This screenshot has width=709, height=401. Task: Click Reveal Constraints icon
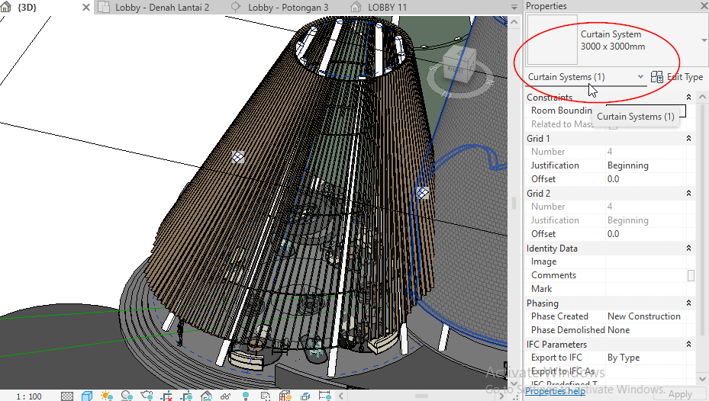coord(324,396)
